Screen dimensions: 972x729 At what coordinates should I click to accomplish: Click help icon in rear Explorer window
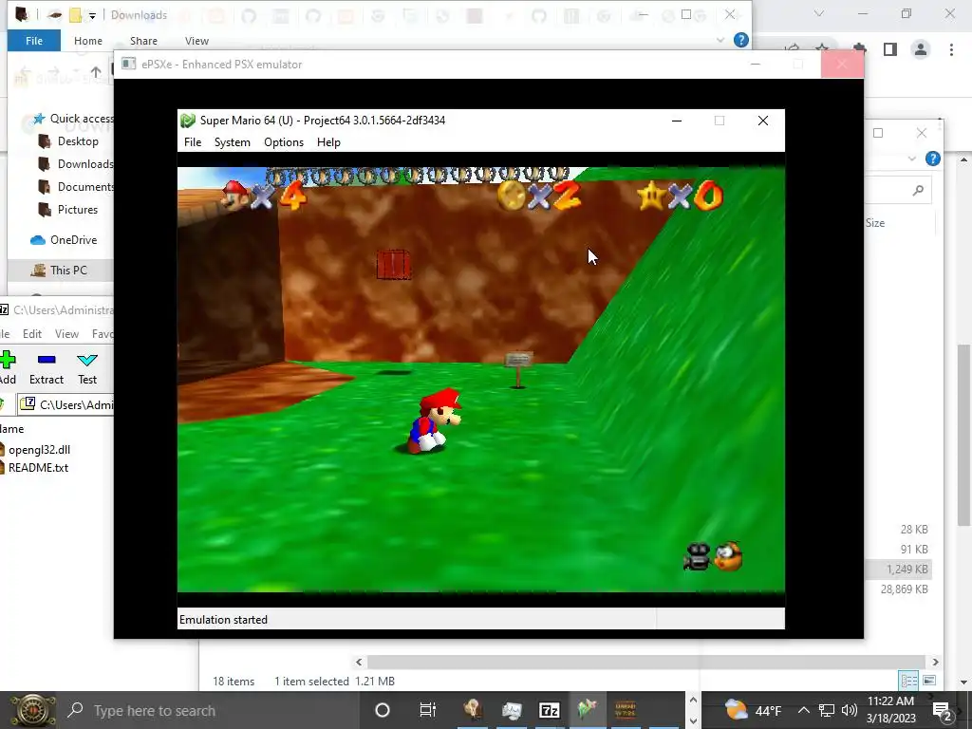pos(933,159)
